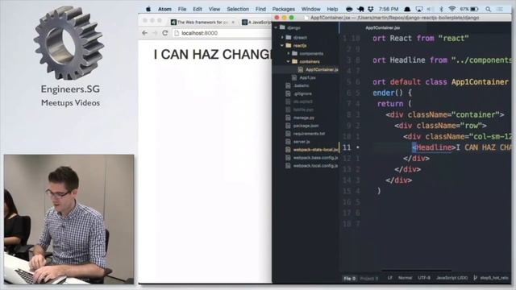Open .gitignore file in tree
Screen dimensions: 516x290
coord(302,93)
